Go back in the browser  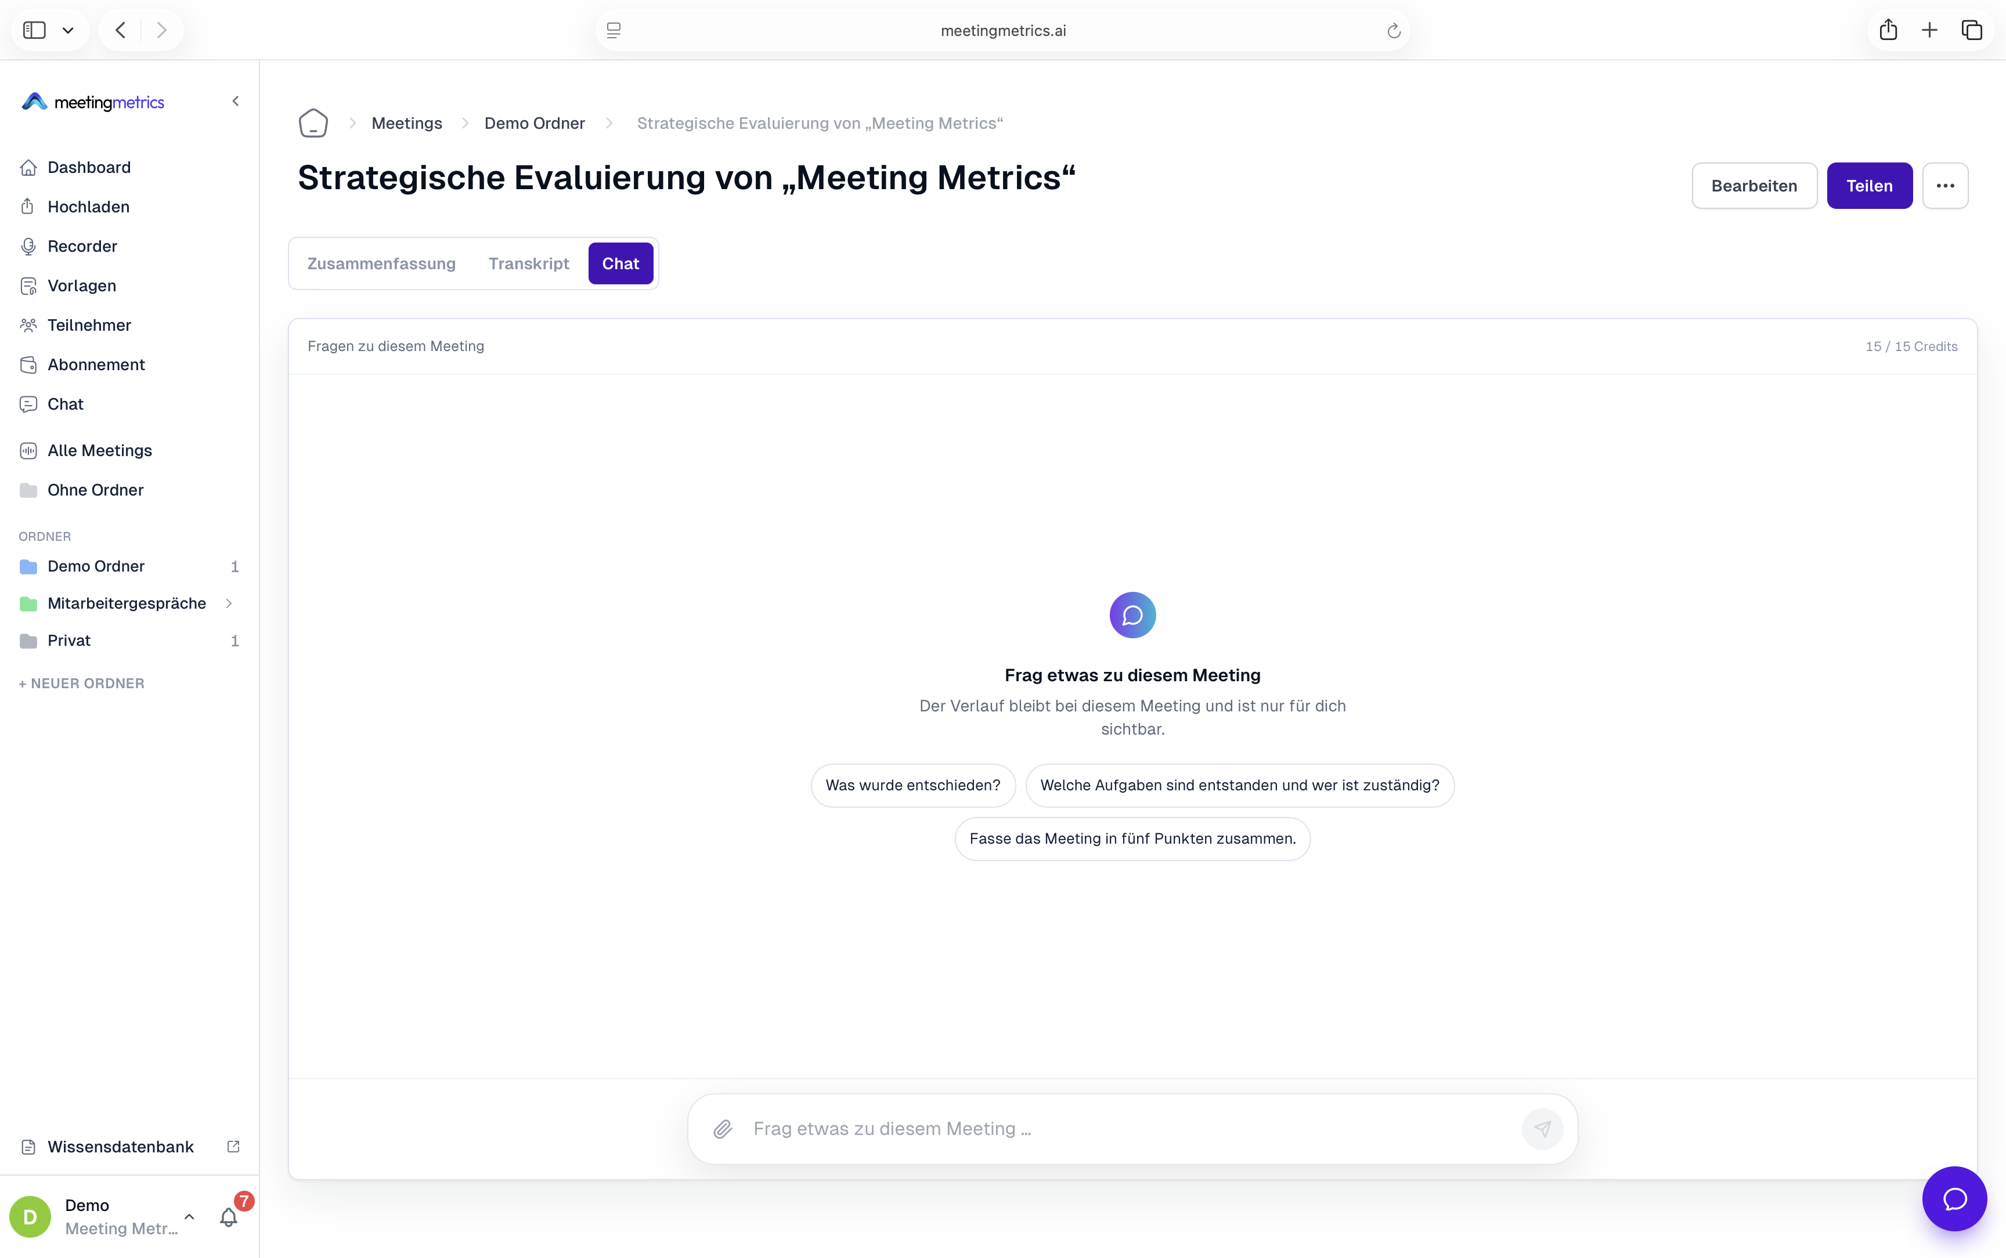point(121,30)
